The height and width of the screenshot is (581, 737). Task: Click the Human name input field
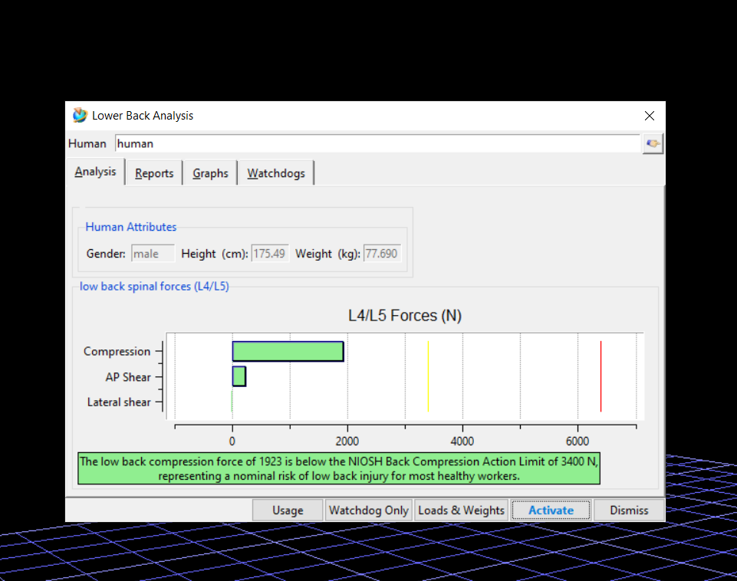click(377, 144)
